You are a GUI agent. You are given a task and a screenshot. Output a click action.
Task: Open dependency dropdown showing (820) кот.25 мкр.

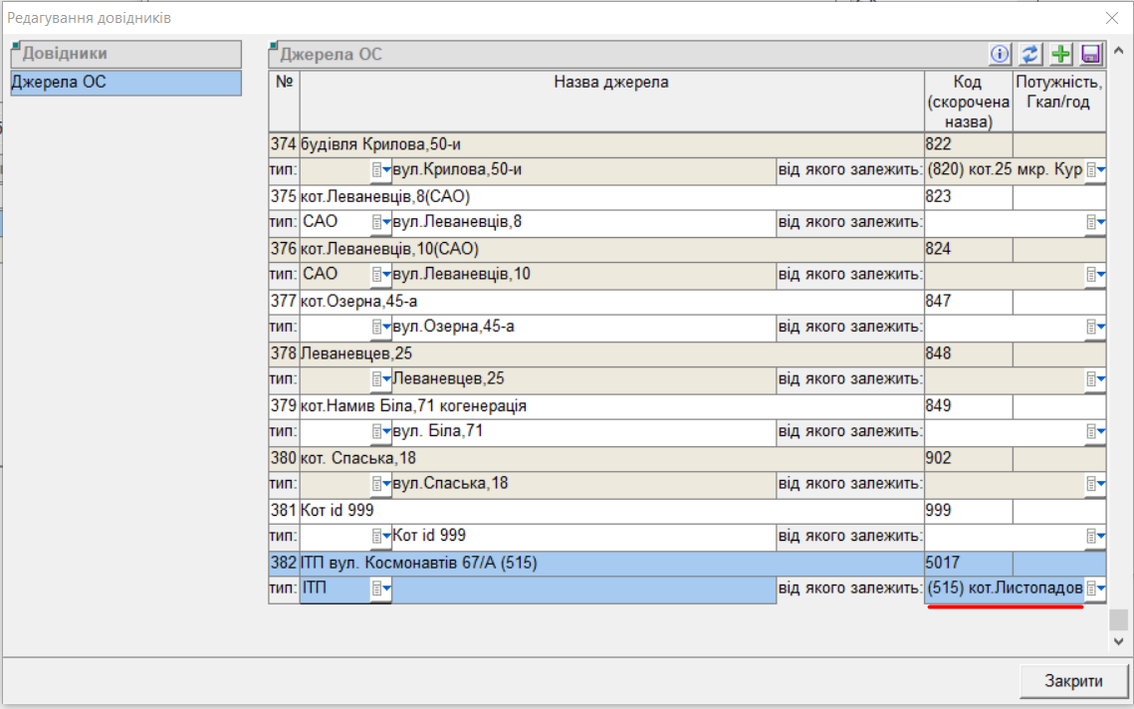click(x=1095, y=170)
